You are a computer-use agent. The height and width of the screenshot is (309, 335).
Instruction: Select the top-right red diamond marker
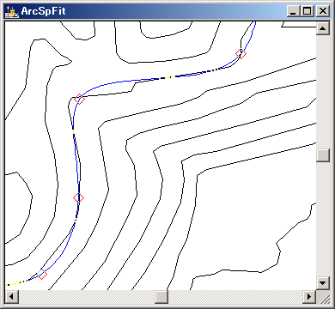(241, 53)
